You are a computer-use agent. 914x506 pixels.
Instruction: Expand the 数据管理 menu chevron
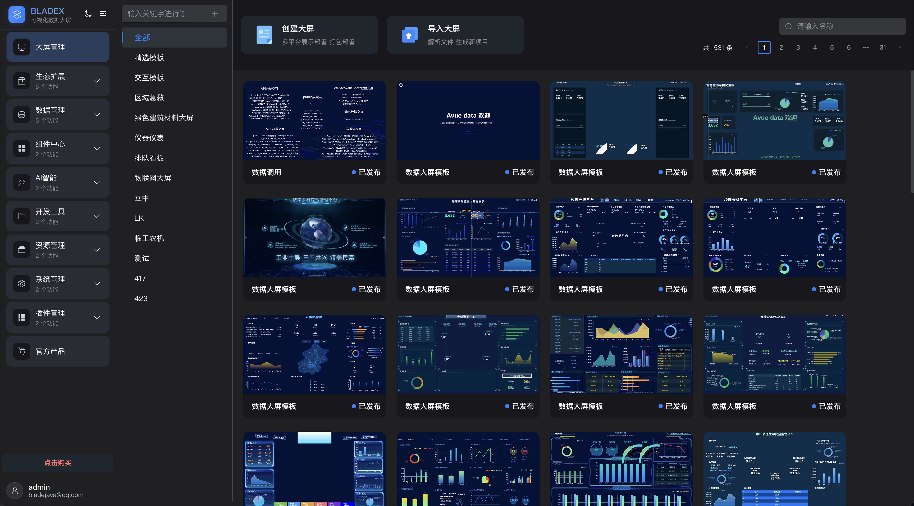coord(97,115)
